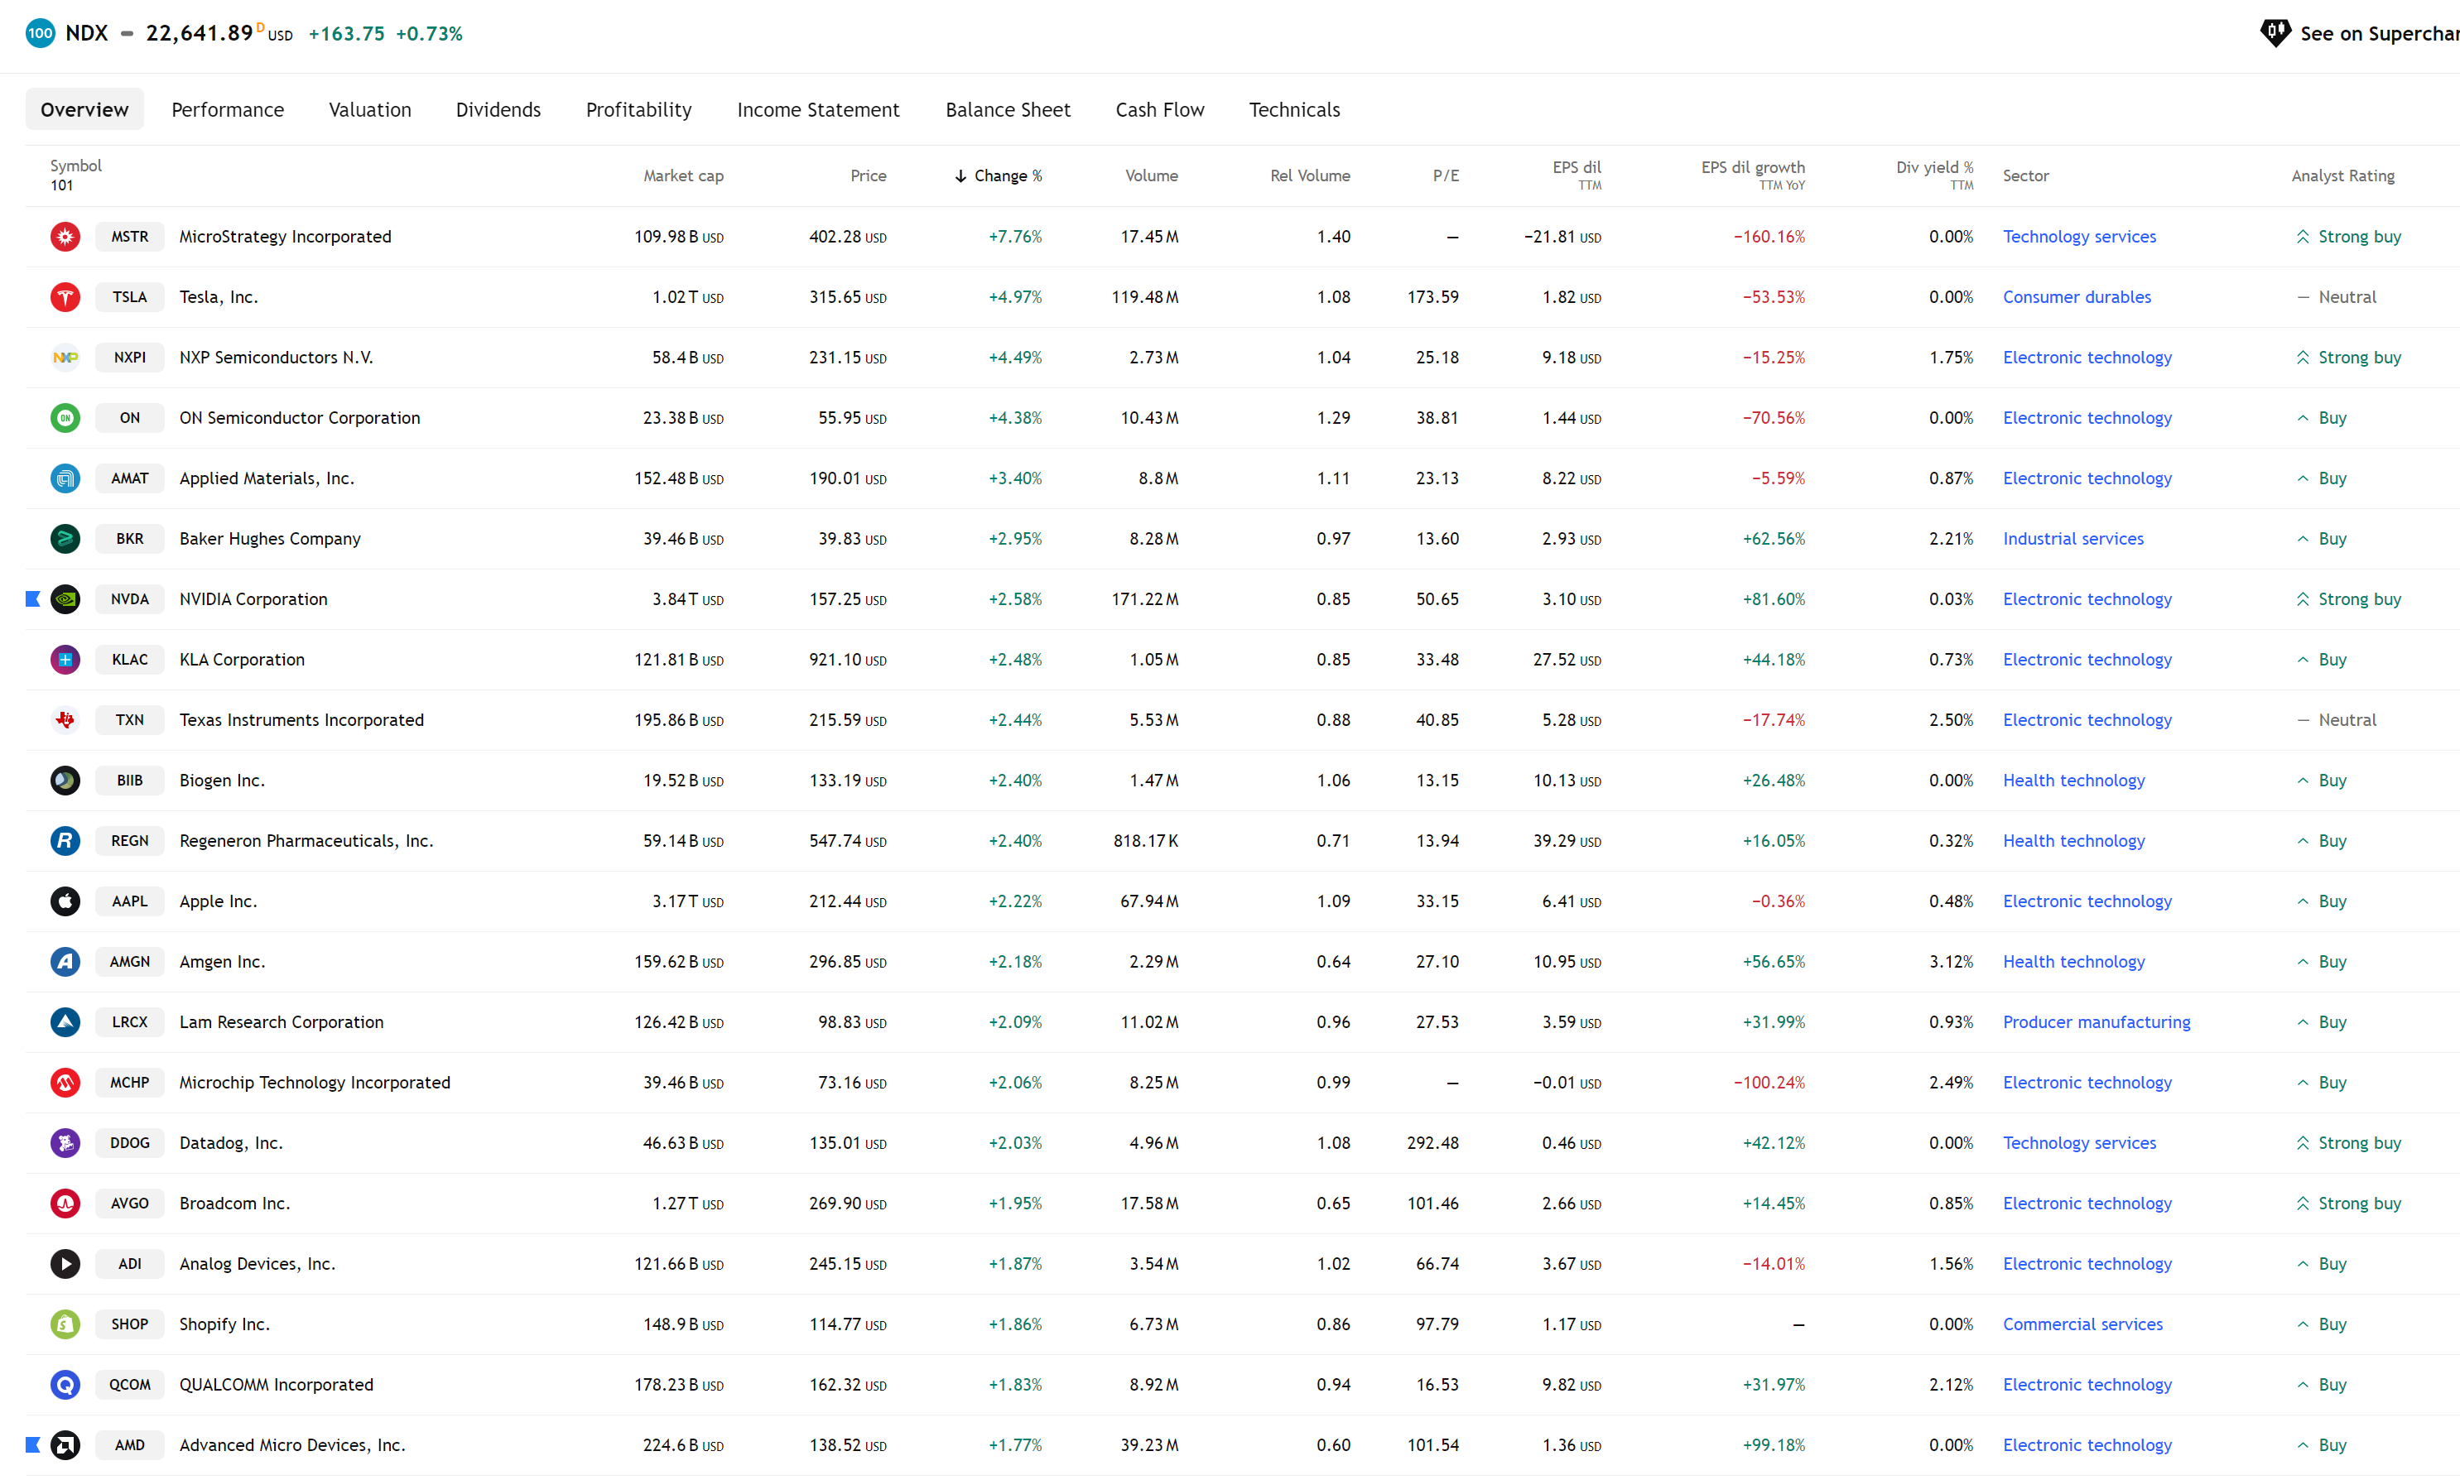Toggle the flag marker on AMD row

click(33, 1445)
